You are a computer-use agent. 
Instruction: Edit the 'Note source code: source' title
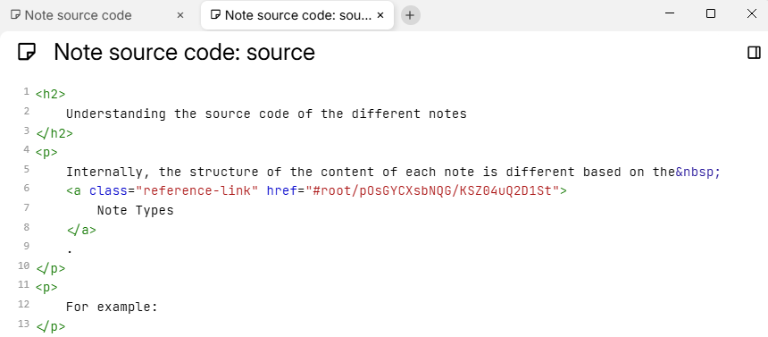pyautogui.click(x=185, y=52)
